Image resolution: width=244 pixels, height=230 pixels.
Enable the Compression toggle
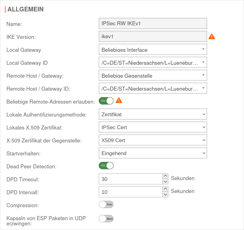pos(106,204)
